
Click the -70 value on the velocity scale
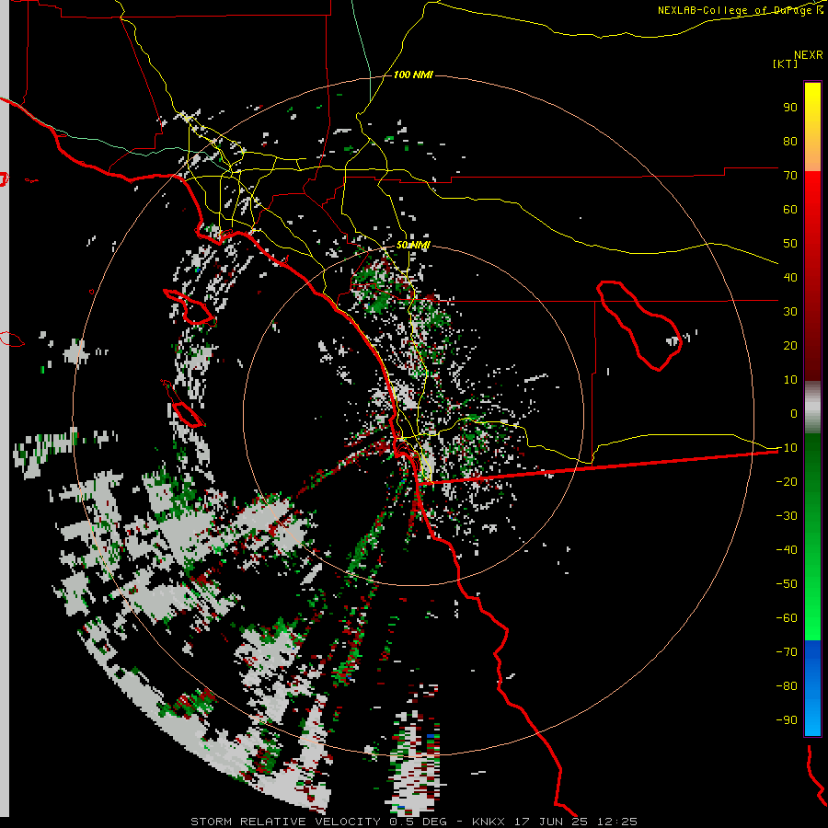click(787, 652)
